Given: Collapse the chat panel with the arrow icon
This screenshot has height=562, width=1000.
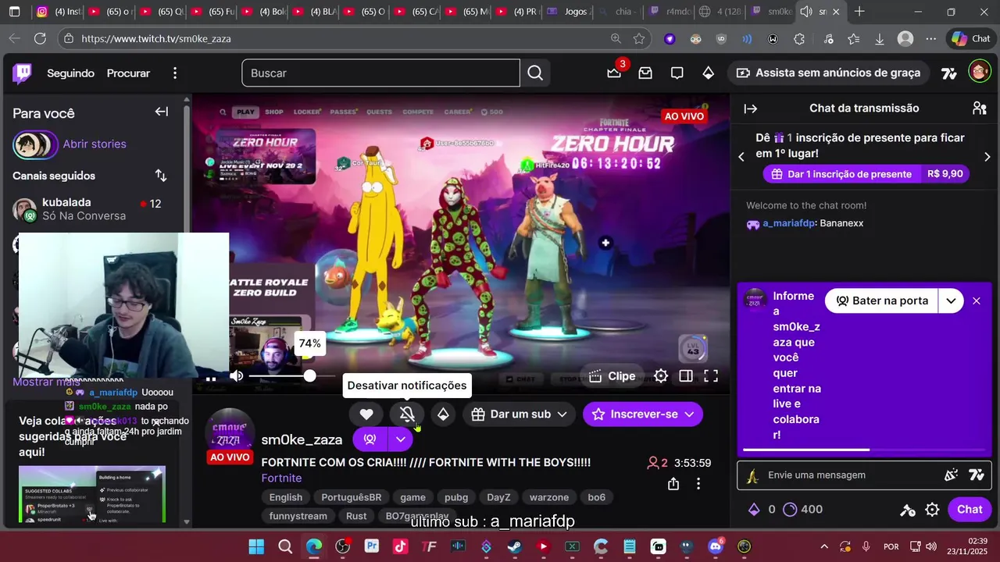Looking at the screenshot, I should pyautogui.click(x=751, y=108).
